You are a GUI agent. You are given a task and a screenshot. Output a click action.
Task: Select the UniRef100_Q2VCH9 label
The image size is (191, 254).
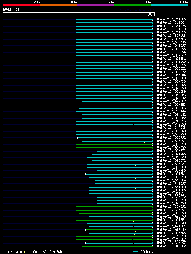(x=171, y=91)
